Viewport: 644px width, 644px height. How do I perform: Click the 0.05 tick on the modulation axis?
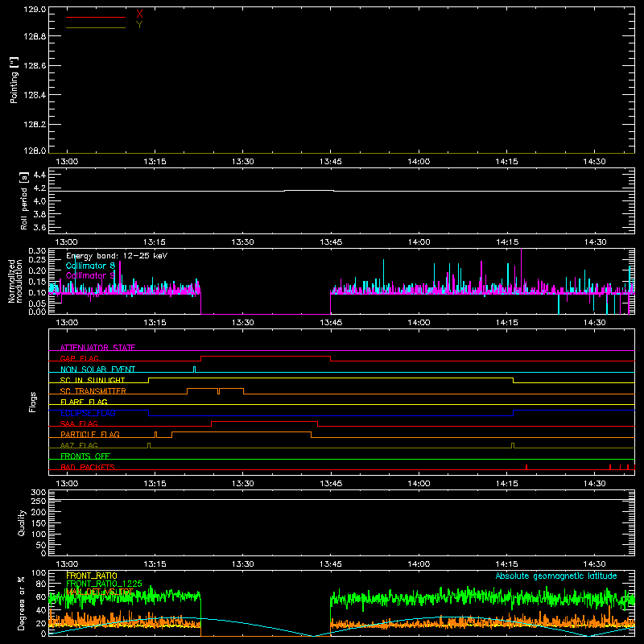37,303
